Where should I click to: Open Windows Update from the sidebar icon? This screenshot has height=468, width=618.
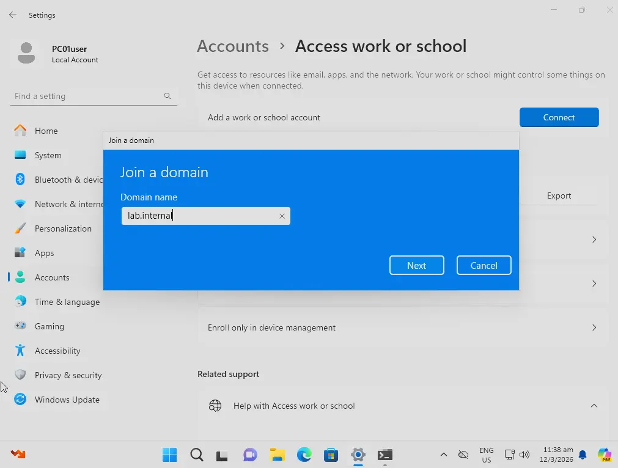coord(20,399)
